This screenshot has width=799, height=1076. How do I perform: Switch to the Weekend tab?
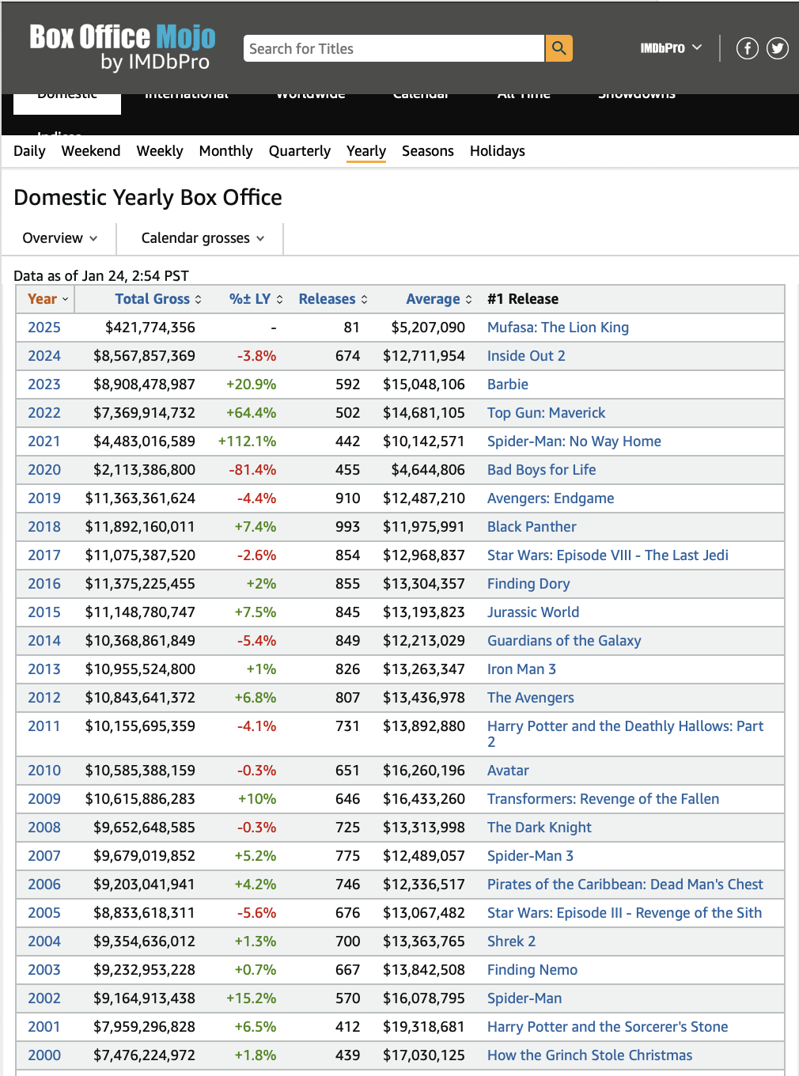[91, 151]
